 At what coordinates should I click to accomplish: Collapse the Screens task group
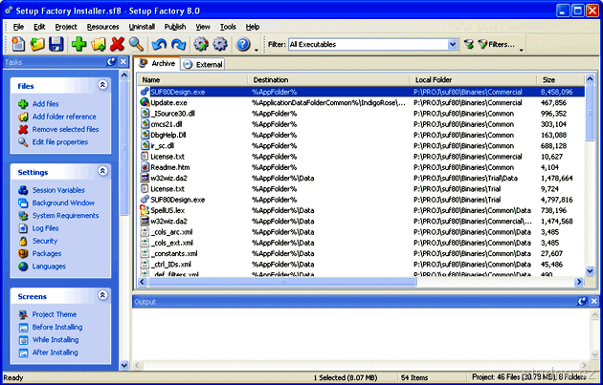pos(102,296)
